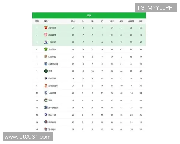Click the 大连英博 team crest

[46, 93]
